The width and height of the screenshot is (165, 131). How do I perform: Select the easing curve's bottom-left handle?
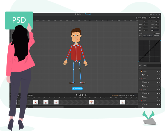click(139, 62)
